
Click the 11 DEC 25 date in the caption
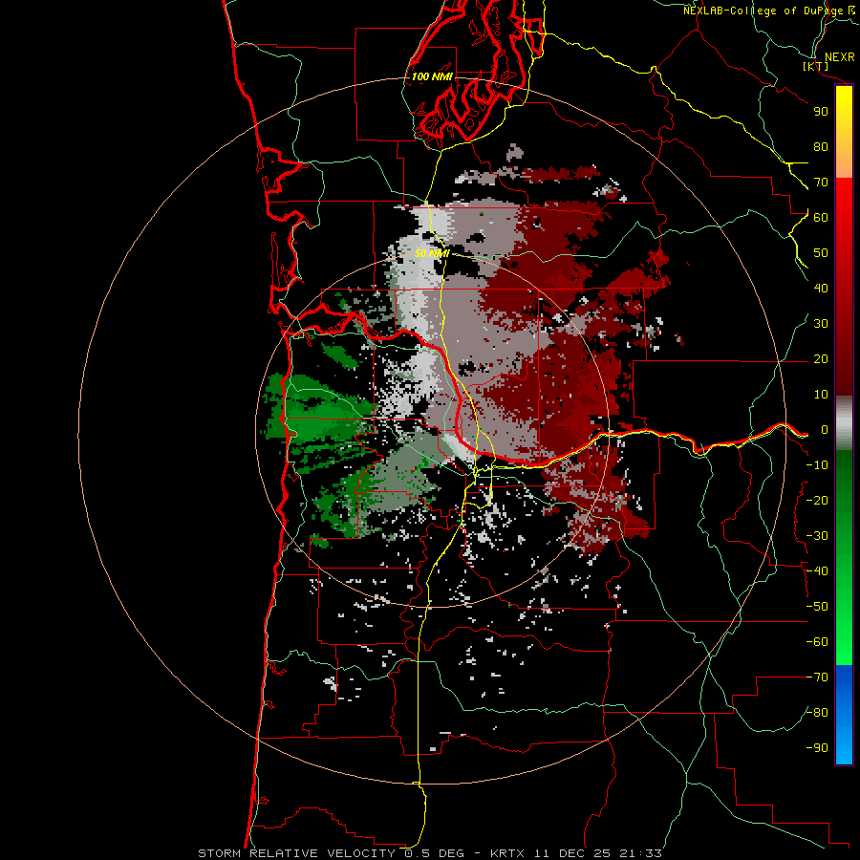click(x=574, y=853)
